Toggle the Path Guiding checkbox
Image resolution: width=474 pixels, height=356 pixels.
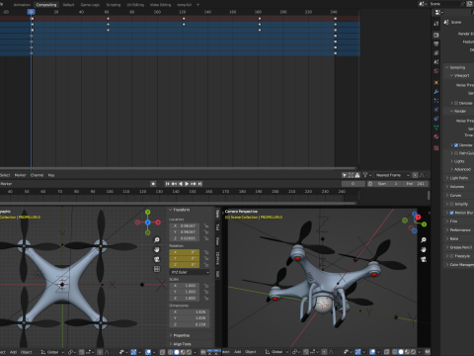(456, 153)
